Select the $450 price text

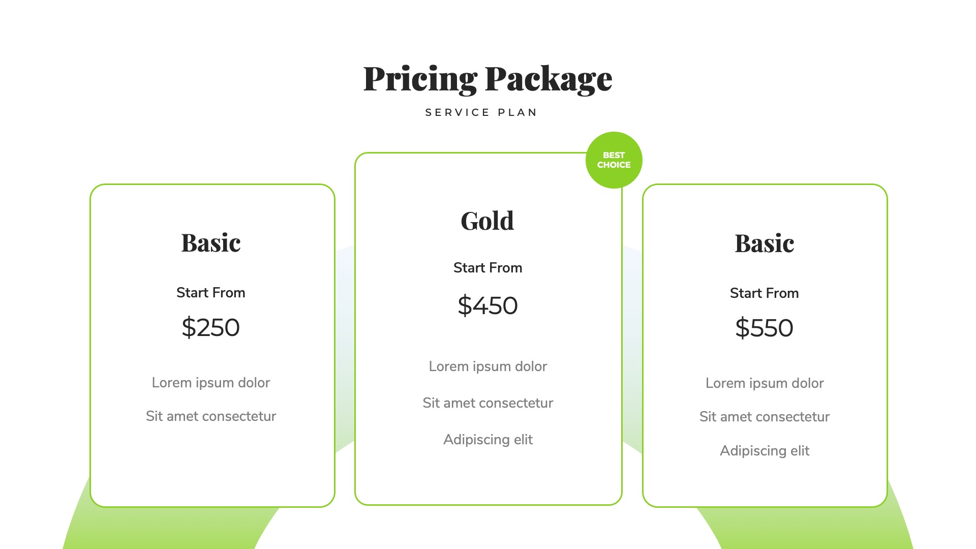(x=487, y=306)
